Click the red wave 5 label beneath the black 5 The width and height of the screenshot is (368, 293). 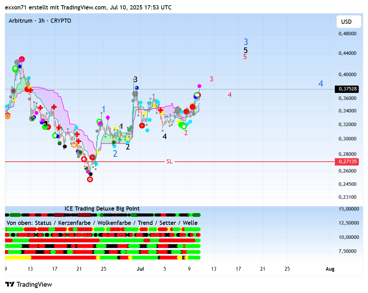245,57
